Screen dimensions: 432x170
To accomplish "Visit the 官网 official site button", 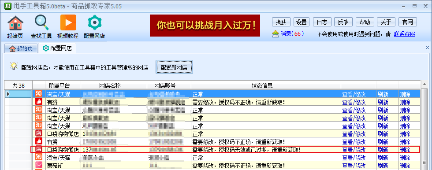I will pos(408,22).
